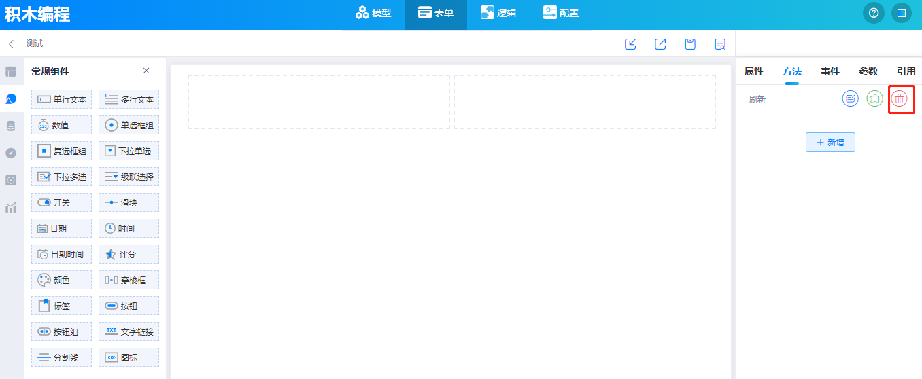922x379 pixels.
Task: Select the 开关 switch component
Action: tap(61, 202)
